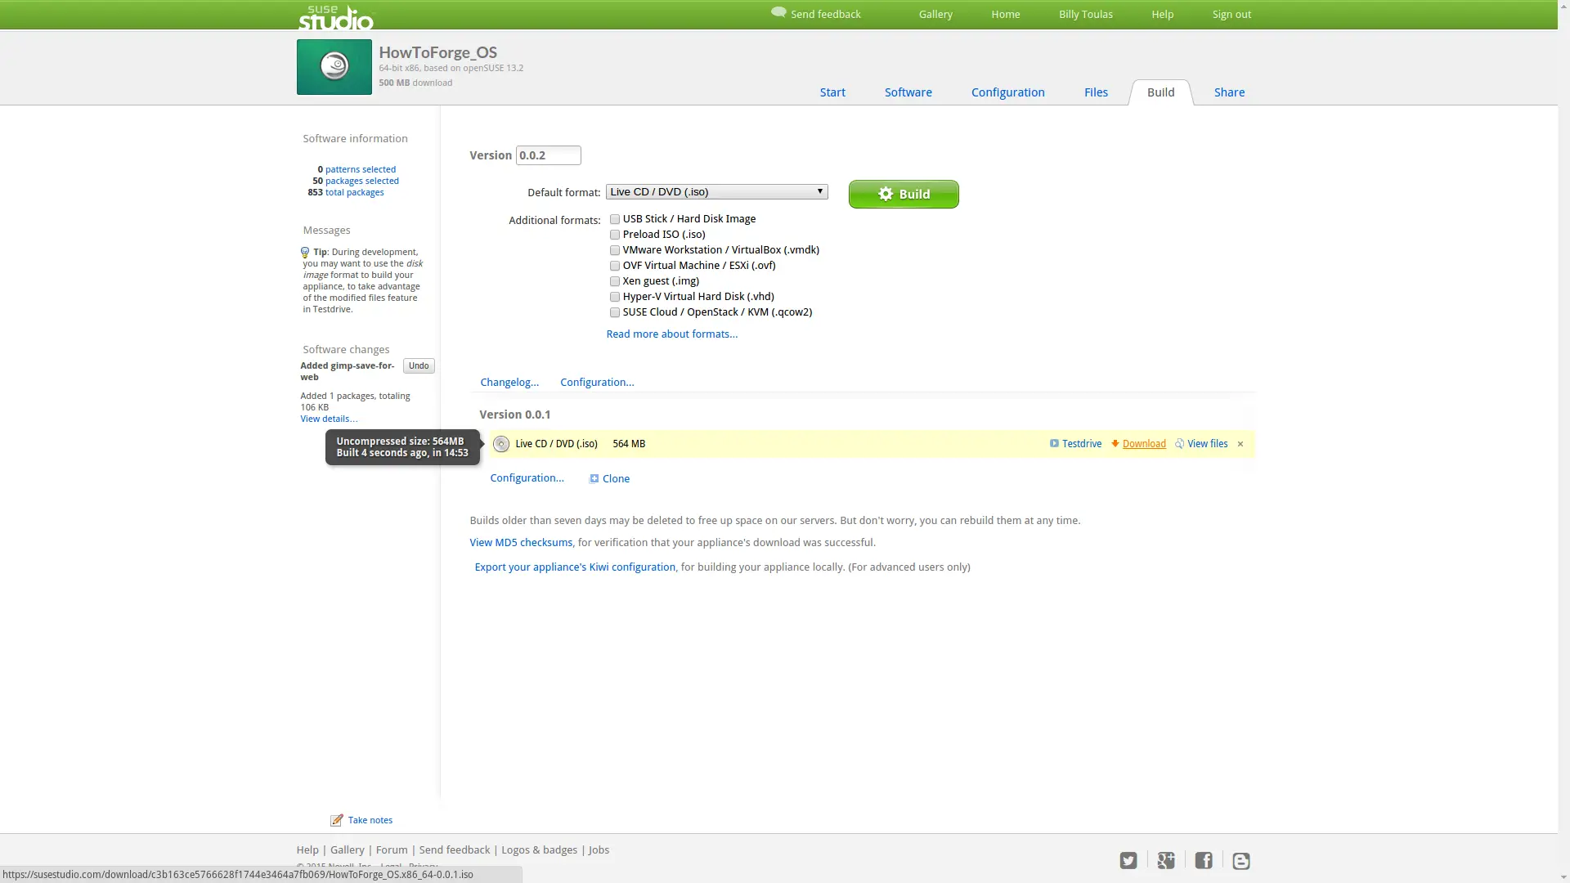The image size is (1570, 883).
Task: Click the Take notes pencil icon
Action: 336,820
